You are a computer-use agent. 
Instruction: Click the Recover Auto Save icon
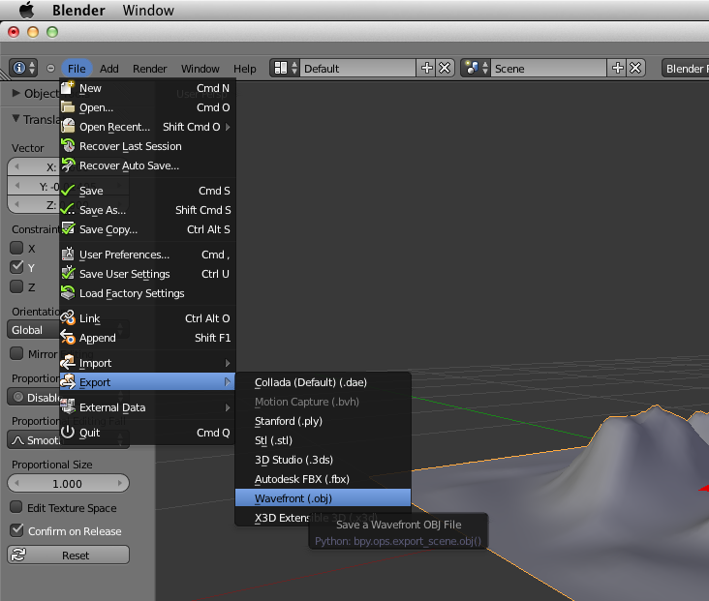68,165
